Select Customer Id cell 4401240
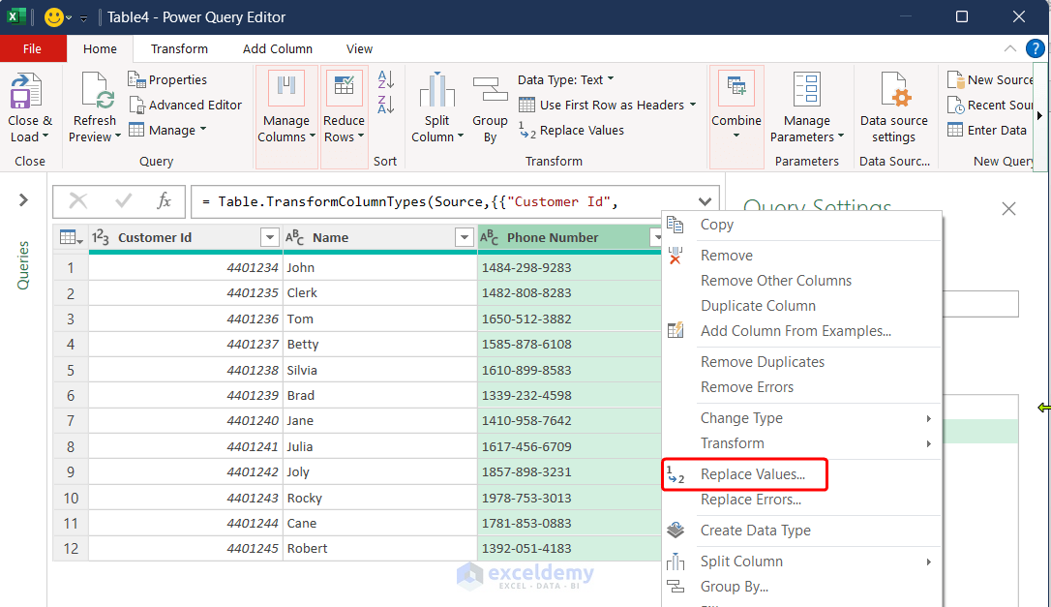This screenshot has width=1051, height=607. coord(186,420)
